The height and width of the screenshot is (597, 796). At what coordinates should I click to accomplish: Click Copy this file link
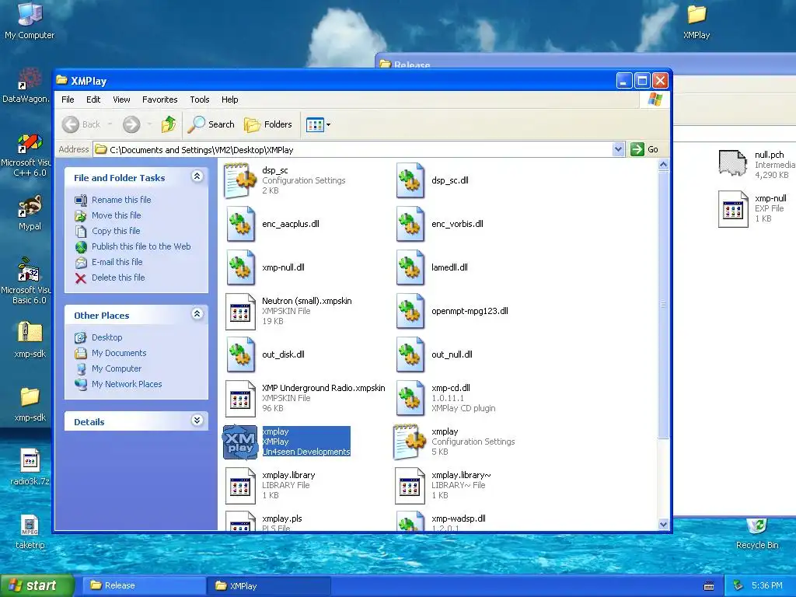116,231
